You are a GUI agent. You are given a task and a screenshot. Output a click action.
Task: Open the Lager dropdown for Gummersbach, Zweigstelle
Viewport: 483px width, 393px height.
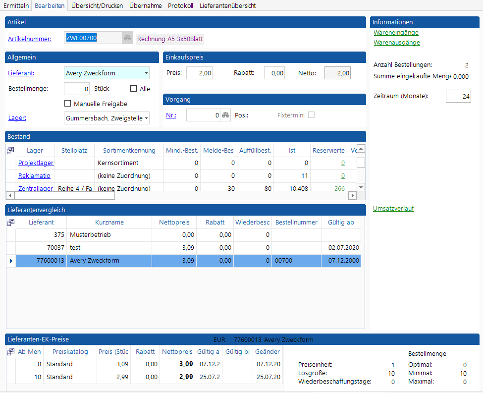pyautogui.click(x=146, y=118)
